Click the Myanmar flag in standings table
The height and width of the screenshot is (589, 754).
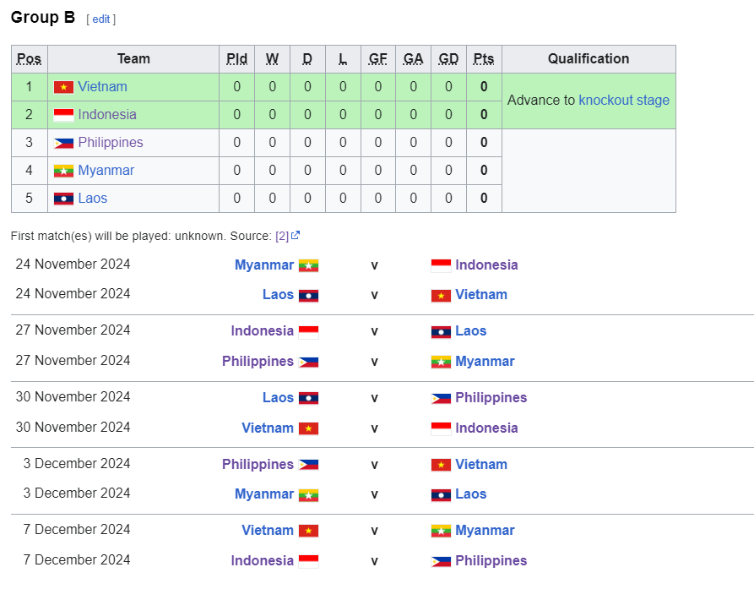coord(63,171)
